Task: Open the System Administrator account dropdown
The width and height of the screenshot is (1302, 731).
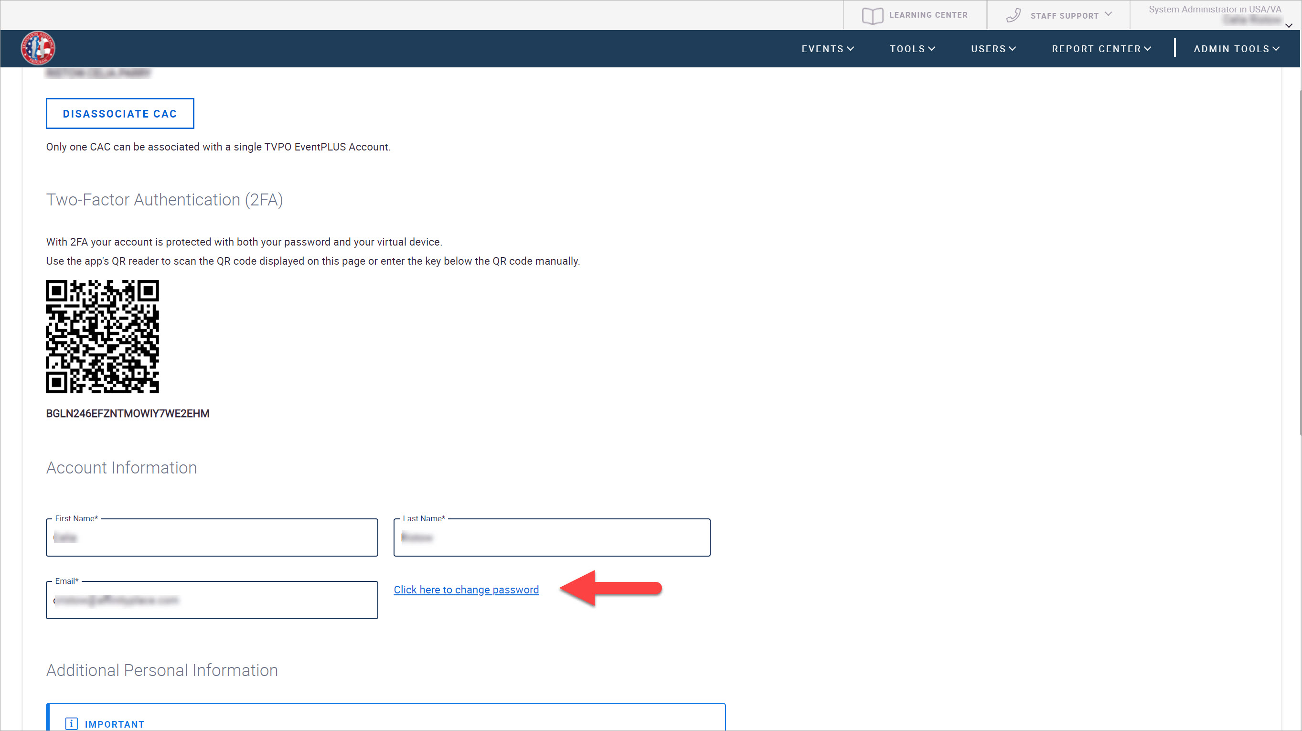Action: click(1288, 25)
